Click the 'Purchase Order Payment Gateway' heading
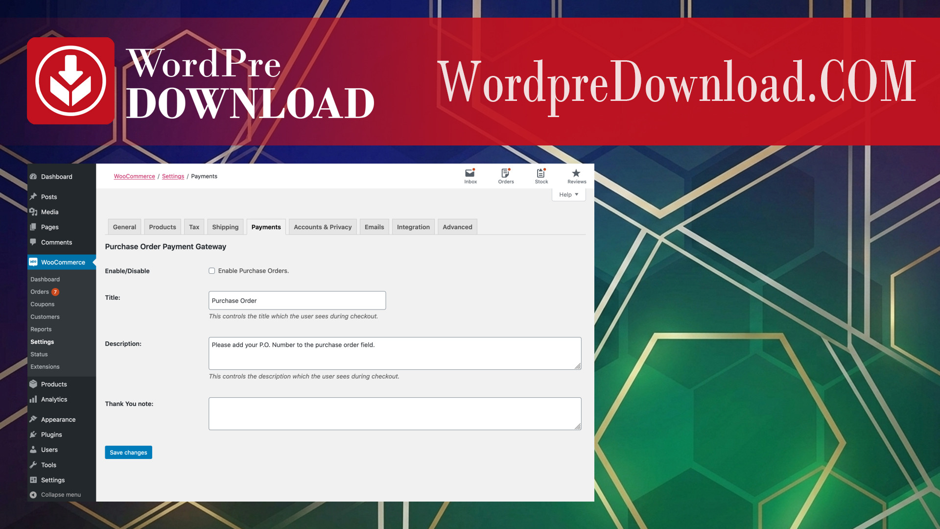 tap(165, 246)
